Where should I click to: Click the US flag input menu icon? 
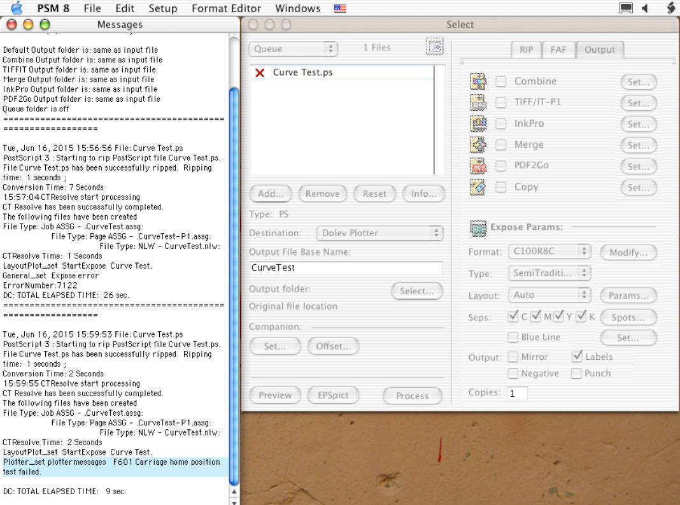(340, 8)
